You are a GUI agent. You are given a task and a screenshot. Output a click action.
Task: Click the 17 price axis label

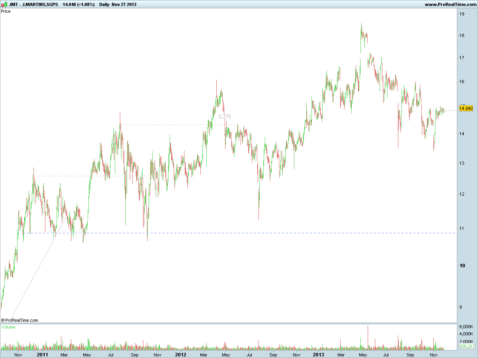(462, 58)
